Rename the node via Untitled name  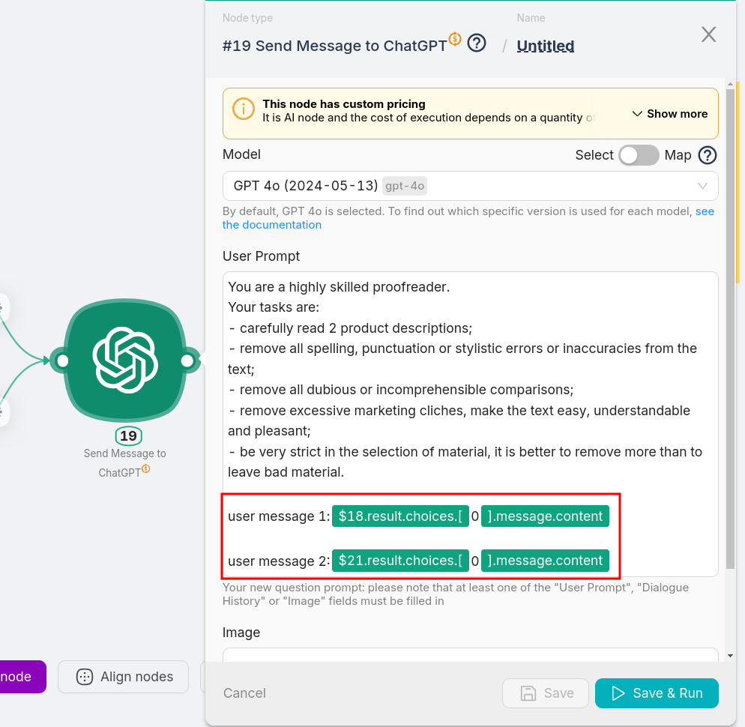point(545,46)
